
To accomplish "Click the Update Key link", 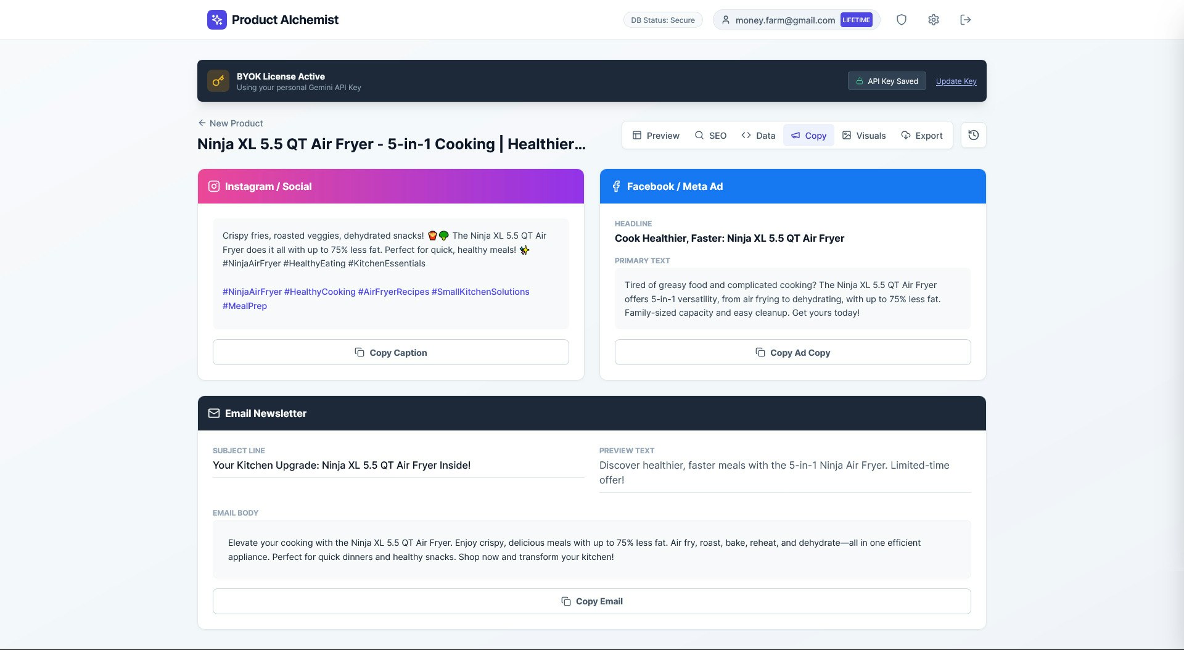I will 956,81.
